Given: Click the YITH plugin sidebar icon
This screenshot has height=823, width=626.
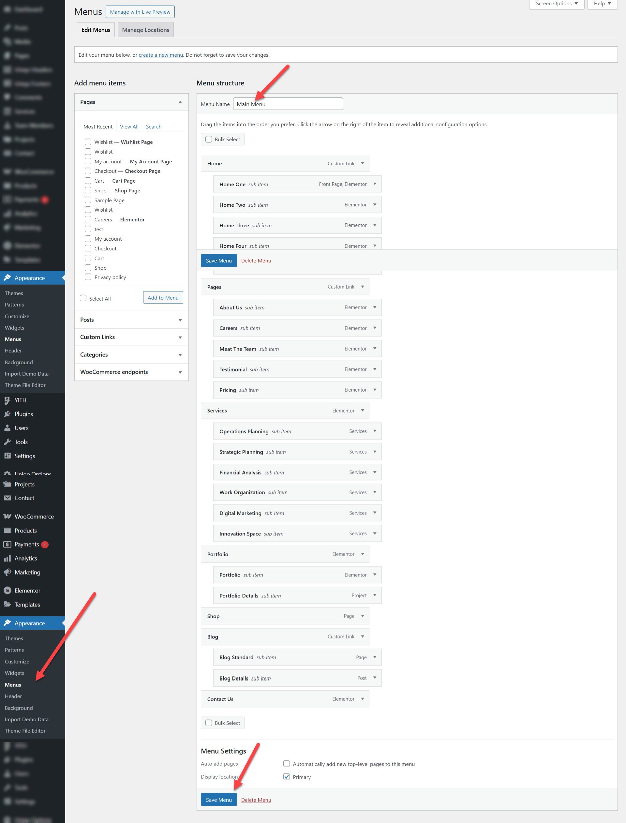Looking at the screenshot, I should click(x=7, y=400).
